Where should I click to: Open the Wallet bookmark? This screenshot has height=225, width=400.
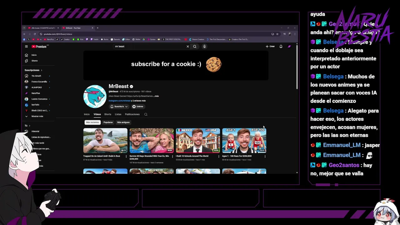(136, 39)
